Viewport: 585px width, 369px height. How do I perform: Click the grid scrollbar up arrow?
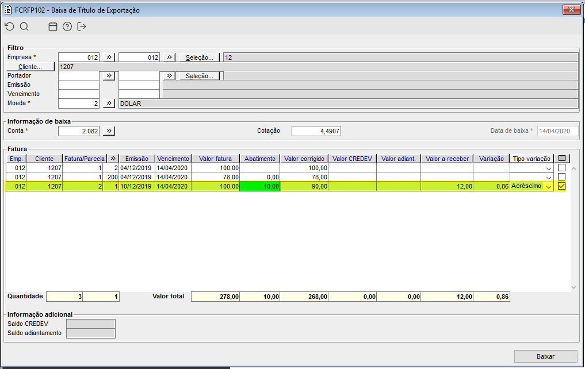(574, 168)
